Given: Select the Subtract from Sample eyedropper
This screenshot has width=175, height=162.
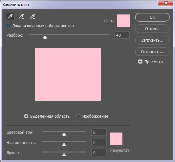Looking at the screenshot, I should click(33, 16).
